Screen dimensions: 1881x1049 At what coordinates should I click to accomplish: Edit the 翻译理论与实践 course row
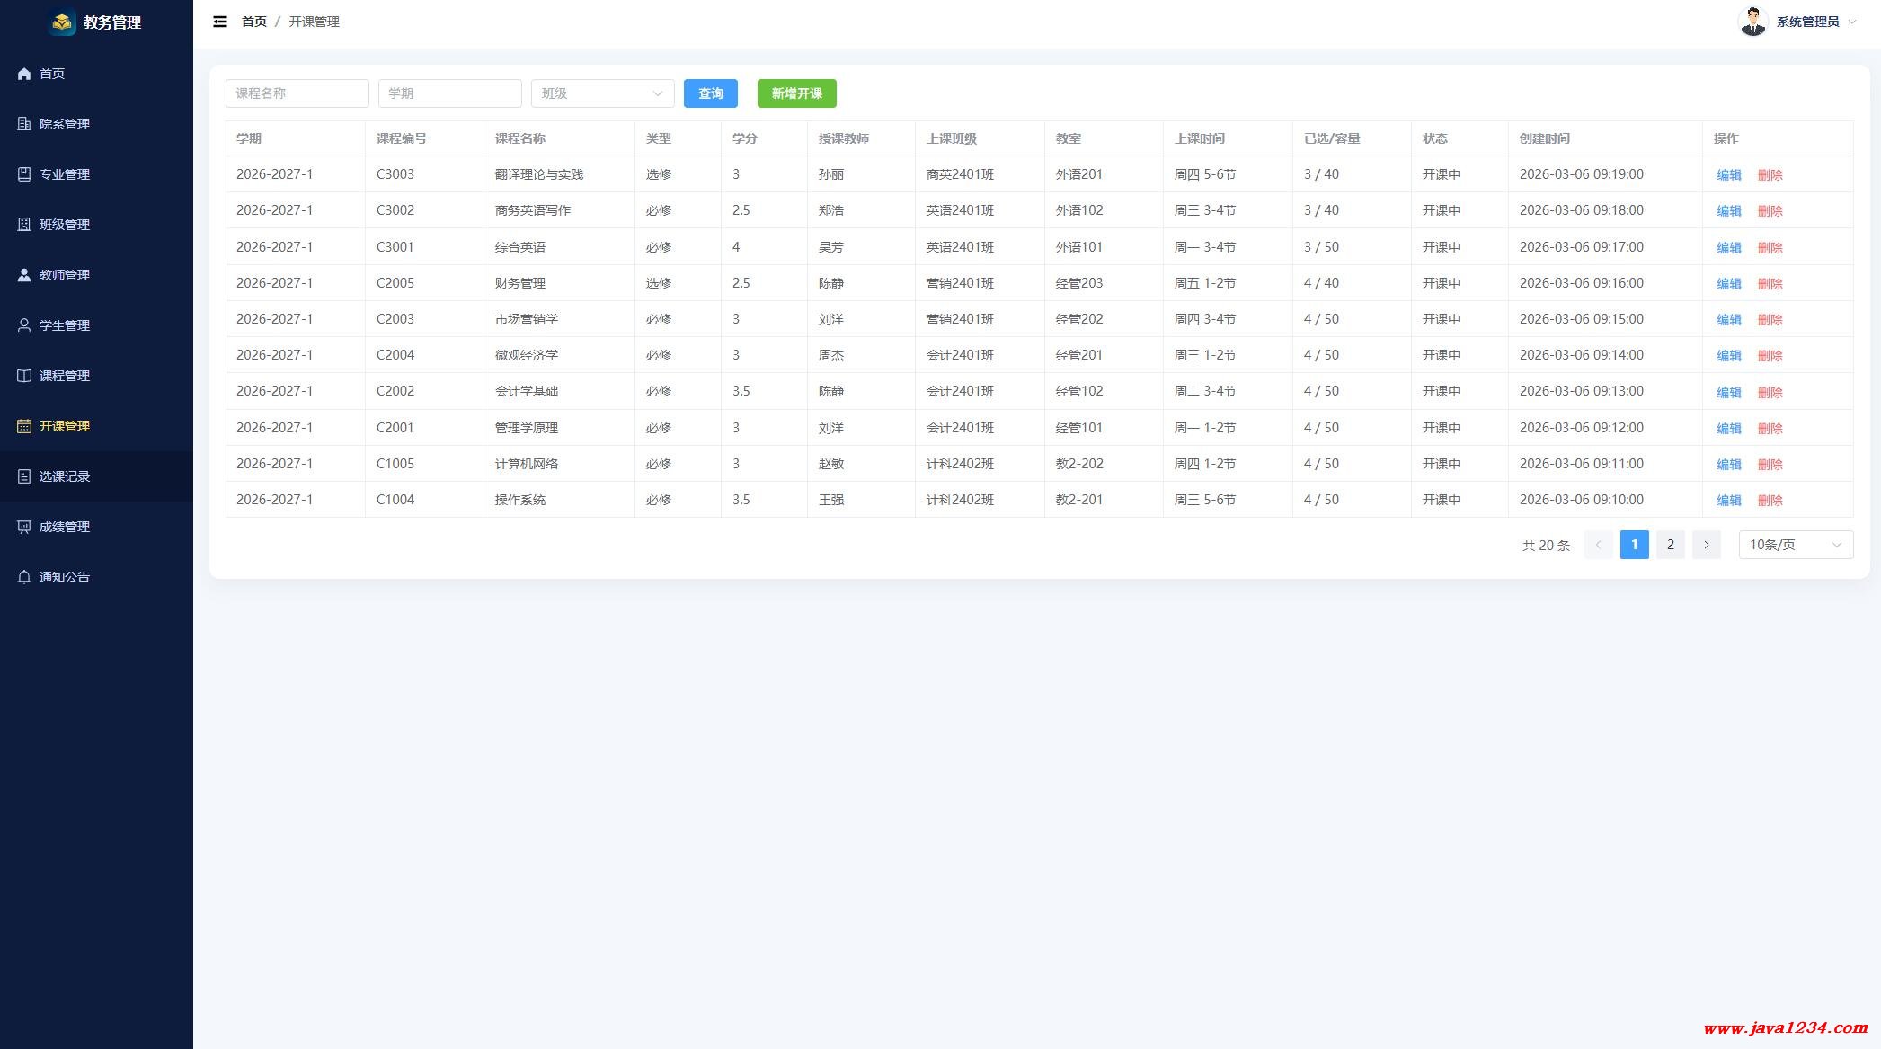tap(1728, 175)
